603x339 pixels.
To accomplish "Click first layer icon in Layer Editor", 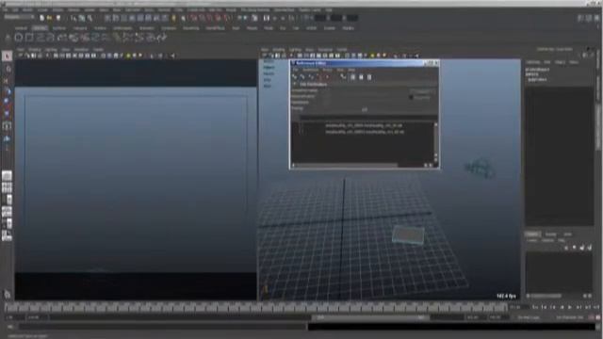I will click(566, 248).
